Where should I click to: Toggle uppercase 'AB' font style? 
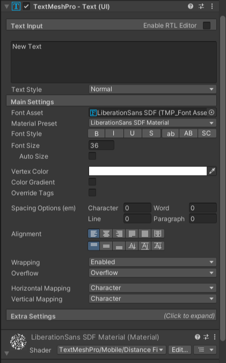(x=188, y=134)
